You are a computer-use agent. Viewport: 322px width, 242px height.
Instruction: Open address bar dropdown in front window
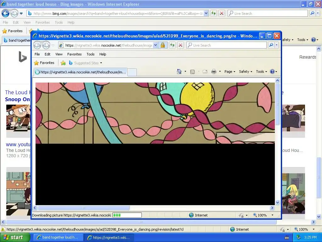pyautogui.click(x=156, y=45)
